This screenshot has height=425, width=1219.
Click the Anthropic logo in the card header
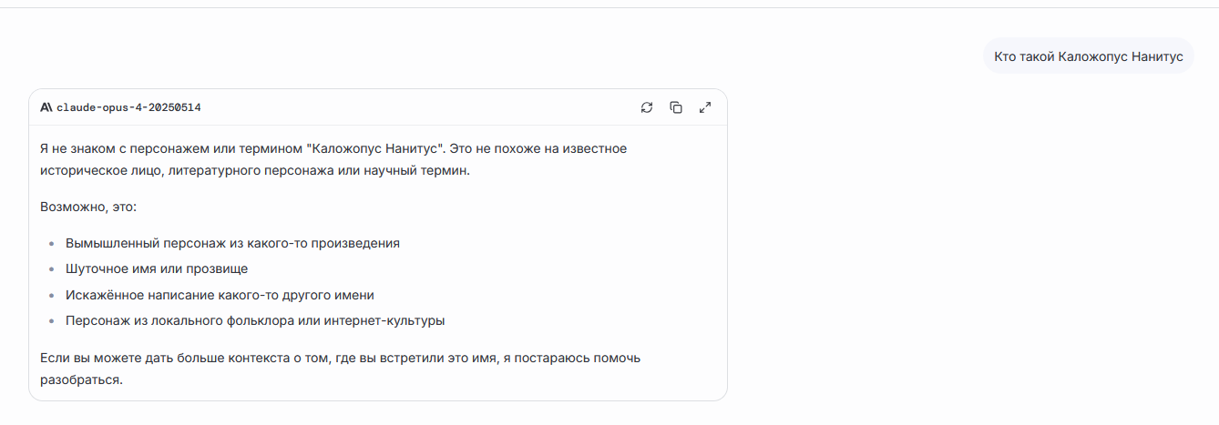pos(46,107)
